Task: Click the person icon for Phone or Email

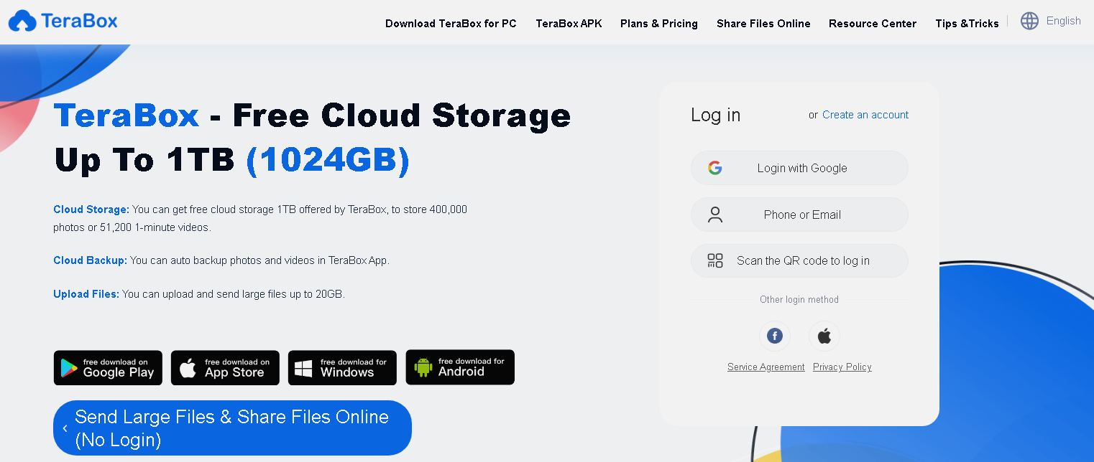Action: [714, 214]
